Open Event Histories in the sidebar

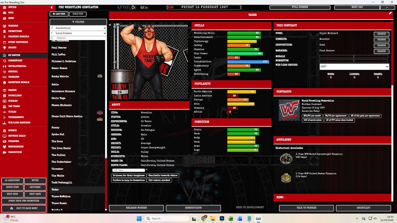[x=18, y=42]
